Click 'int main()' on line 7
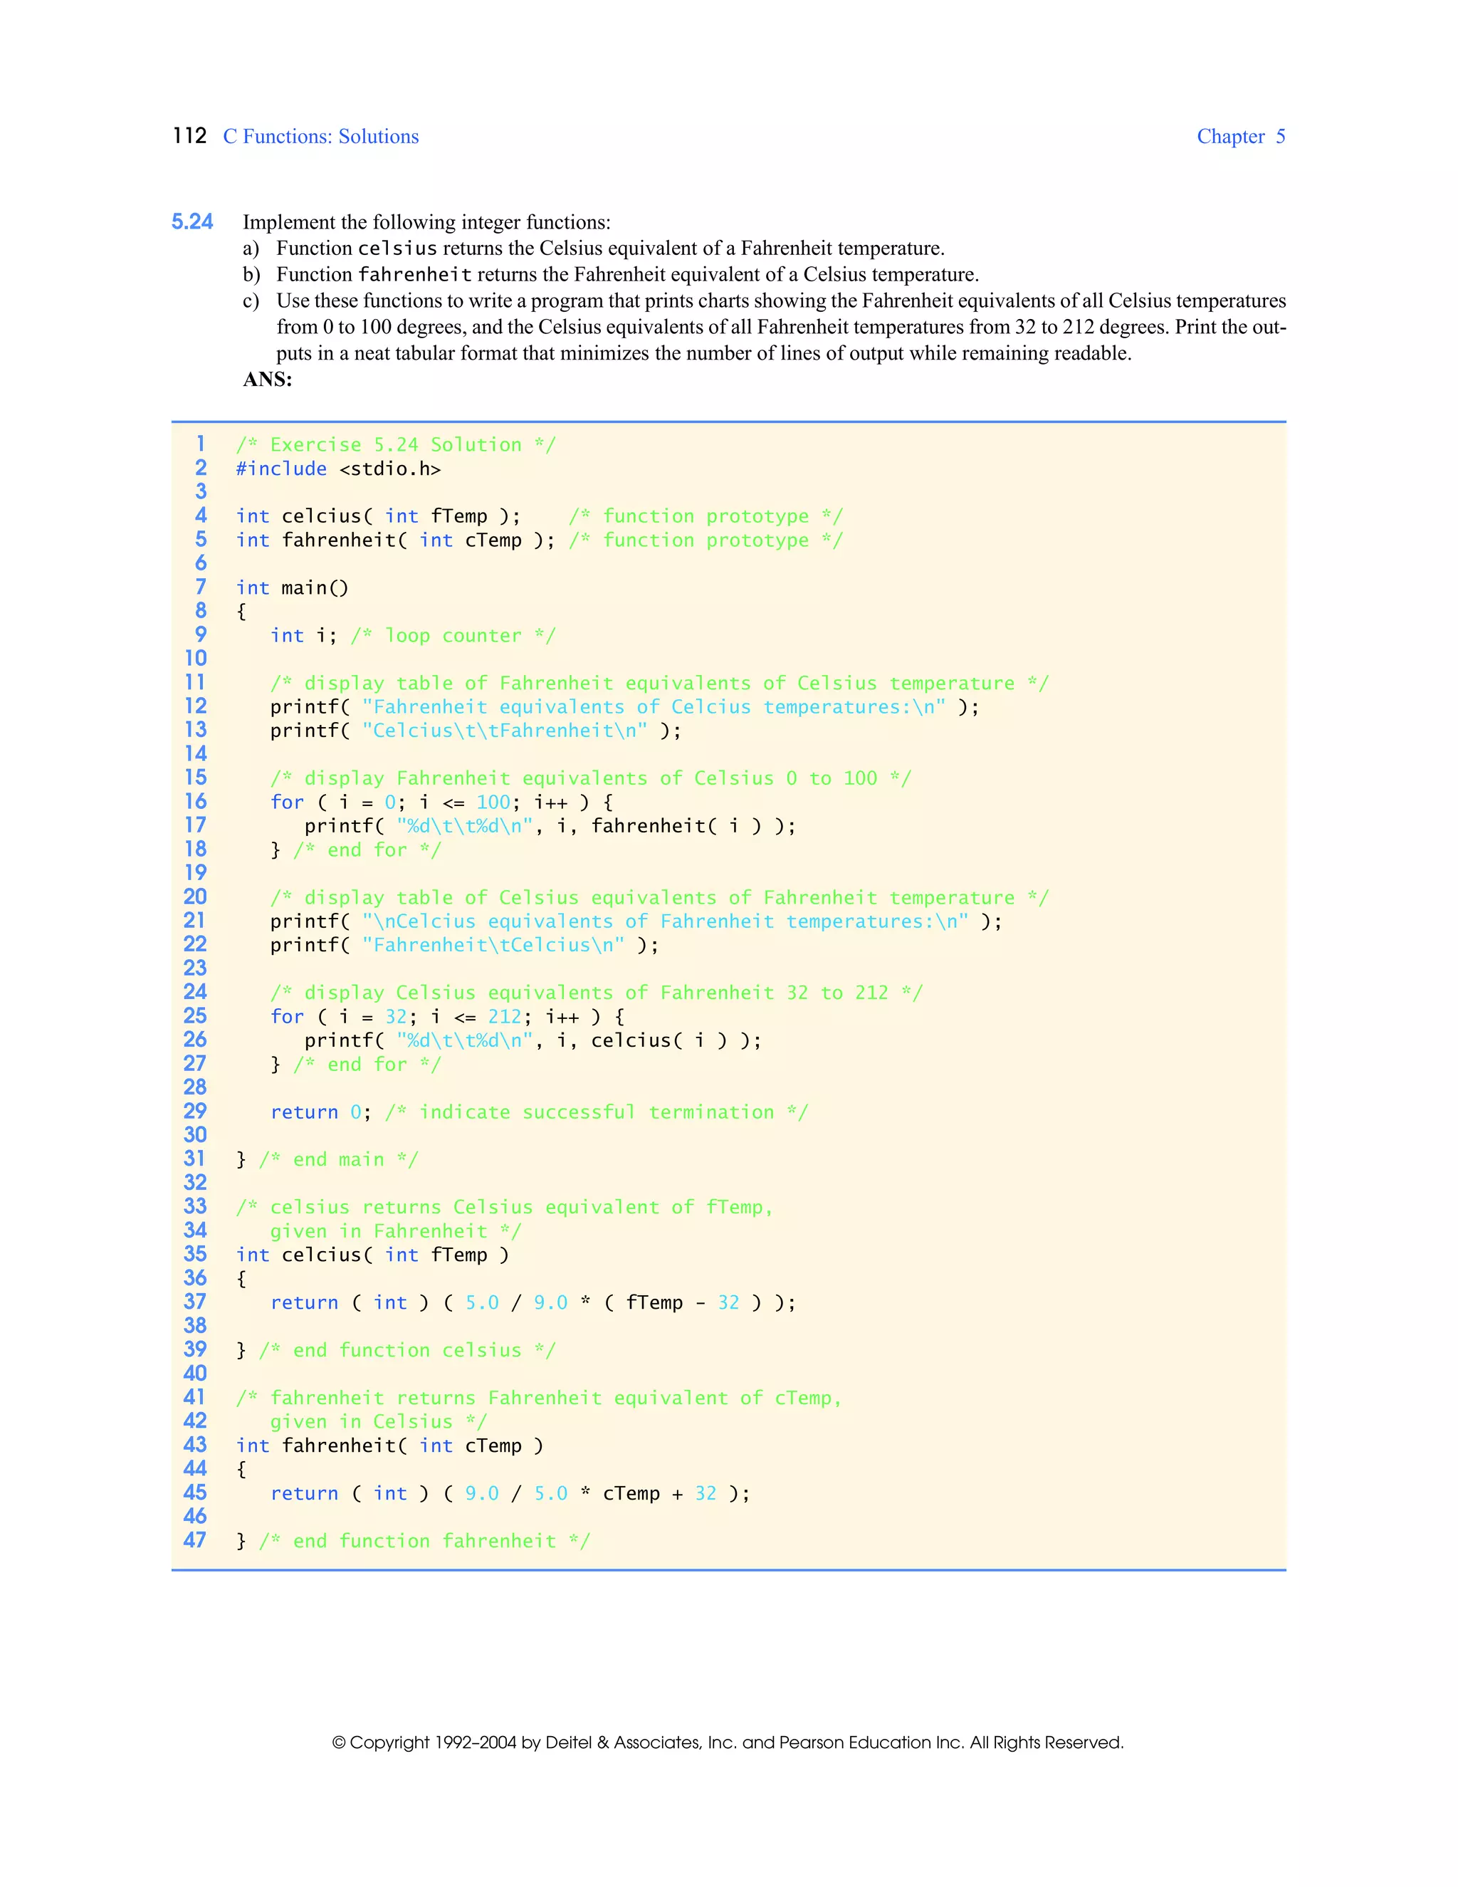 pos(292,587)
